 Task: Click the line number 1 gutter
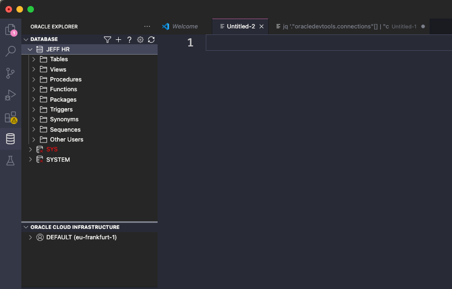(x=190, y=43)
